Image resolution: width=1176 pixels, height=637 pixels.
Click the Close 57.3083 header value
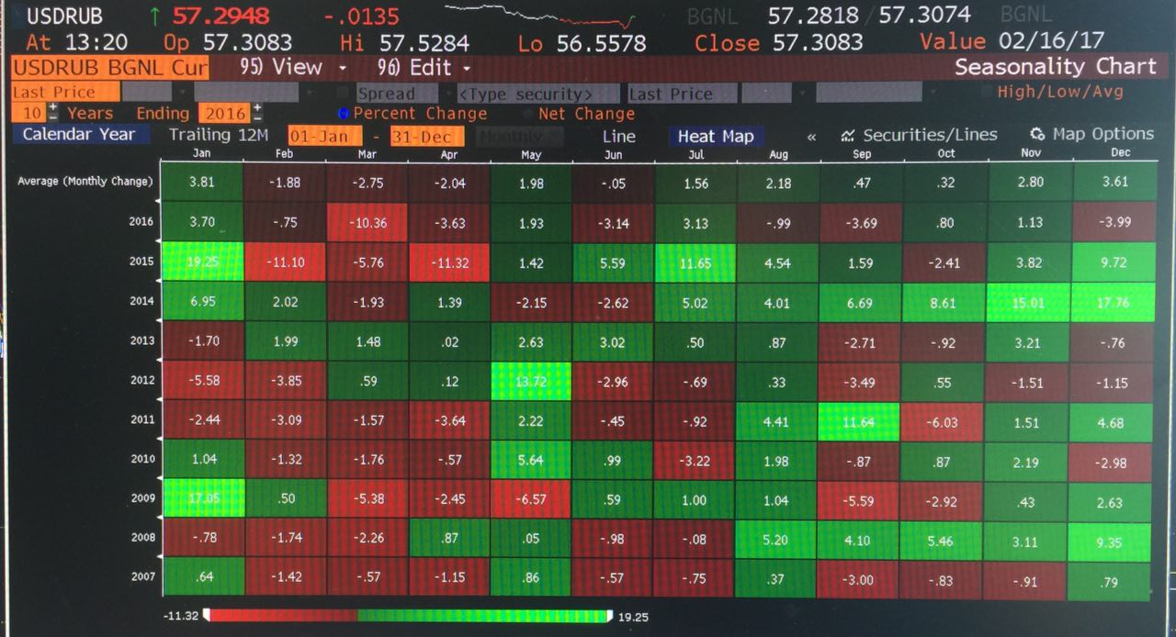778,42
